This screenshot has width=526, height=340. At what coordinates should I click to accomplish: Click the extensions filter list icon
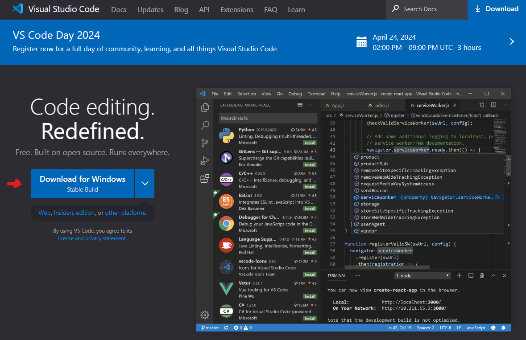pyautogui.click(x=300, y=105)
